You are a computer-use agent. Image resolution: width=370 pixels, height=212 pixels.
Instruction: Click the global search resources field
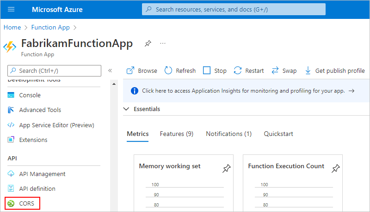click(234, 9)
